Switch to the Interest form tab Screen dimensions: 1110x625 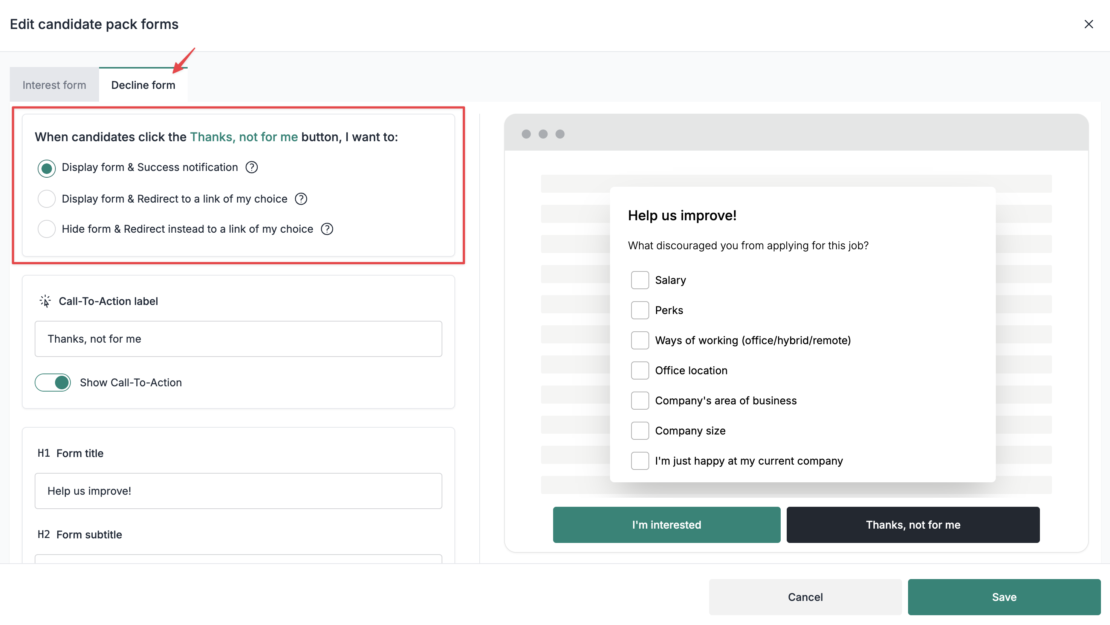[54, 84]
